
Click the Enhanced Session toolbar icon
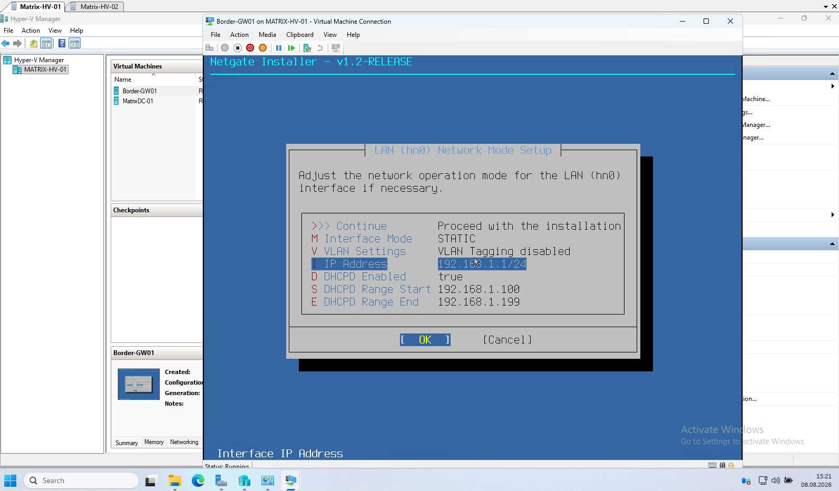pyautogui.click(x=336, y=48)
